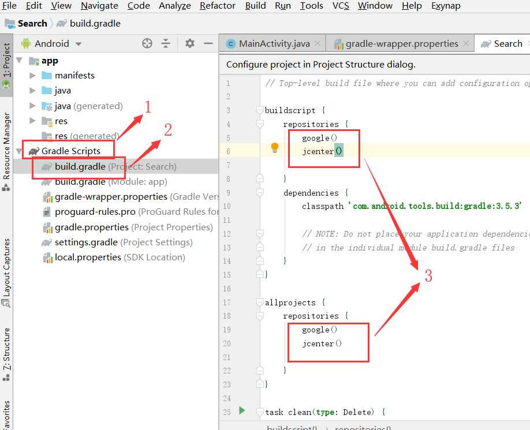This screenshot has width=530, height=430.
Task: Open the Analyze menu
Action: [175, 6]
